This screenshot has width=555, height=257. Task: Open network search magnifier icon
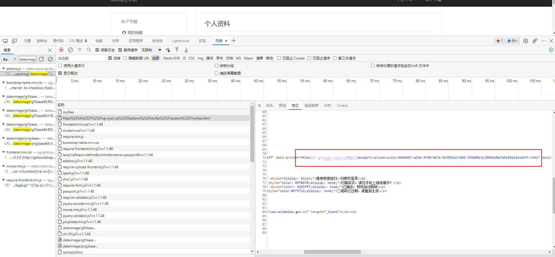click(x=89, y=50)
